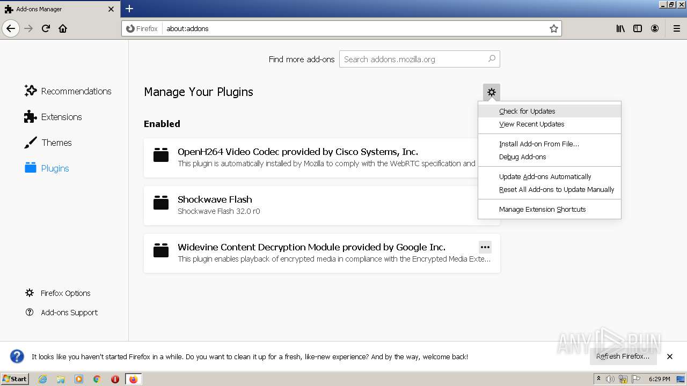The image size is (687, 386).
Task: Open the Windows Start menu
Action: 14,378
